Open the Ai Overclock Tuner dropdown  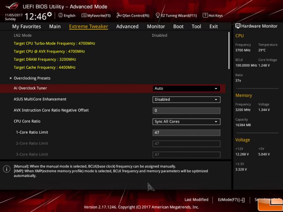point(186,88)
